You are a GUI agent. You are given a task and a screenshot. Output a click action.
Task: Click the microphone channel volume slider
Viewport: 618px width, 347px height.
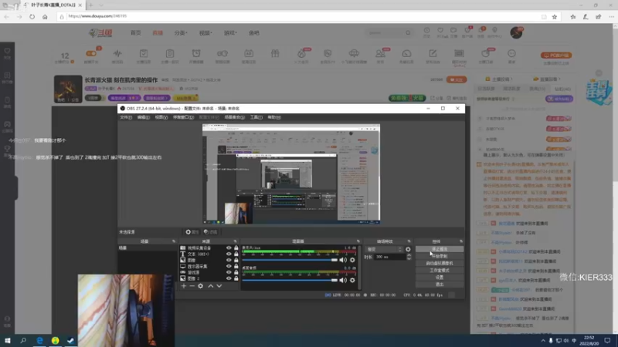pyautogui.click(x=290, y=260)
